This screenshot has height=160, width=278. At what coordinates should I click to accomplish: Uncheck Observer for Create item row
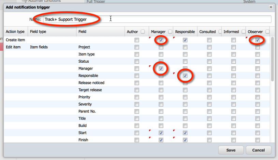[258, 40]
